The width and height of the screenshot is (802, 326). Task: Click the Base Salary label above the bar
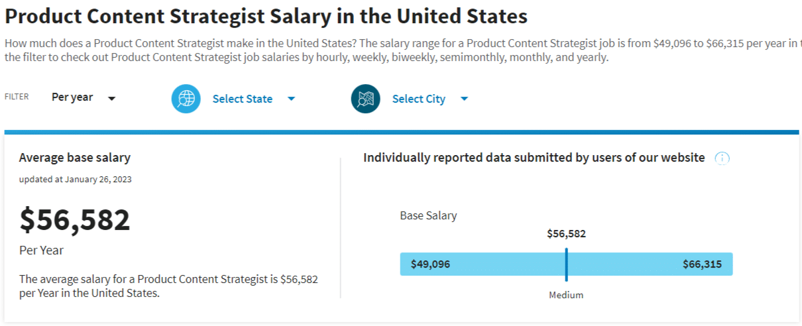(428, 215)
